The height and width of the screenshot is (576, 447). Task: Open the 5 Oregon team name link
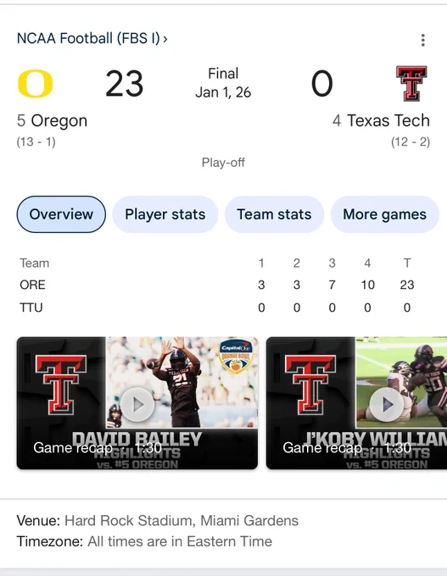tap(52, 120)
